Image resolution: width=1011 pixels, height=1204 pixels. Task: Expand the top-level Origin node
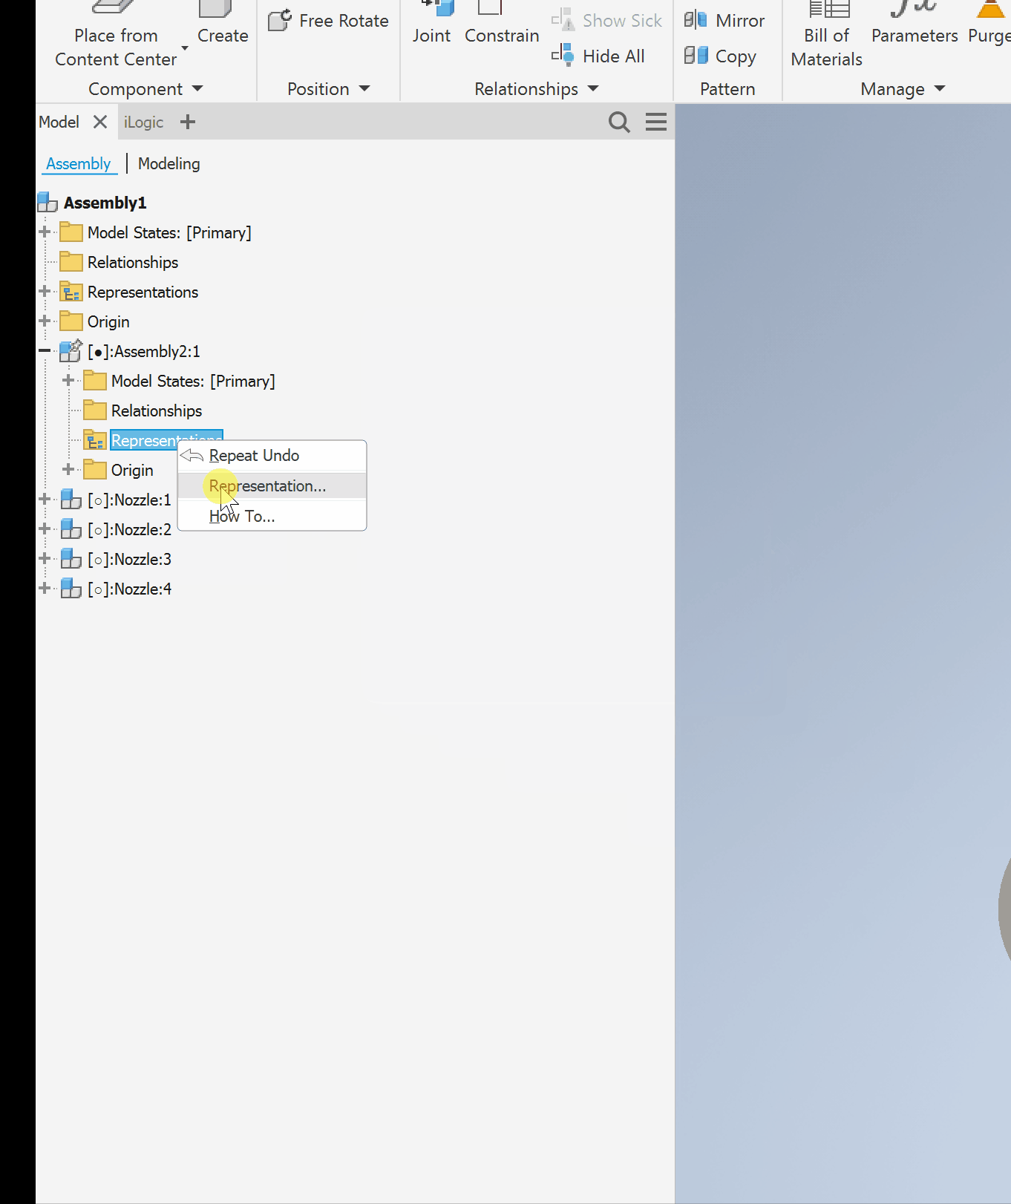pyautogui.click(x=45, y=321)
